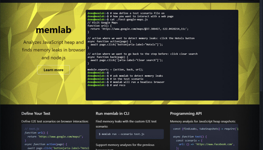Click the Hotels button click line in terminal
Screen dimensions: 263x150
127,45
